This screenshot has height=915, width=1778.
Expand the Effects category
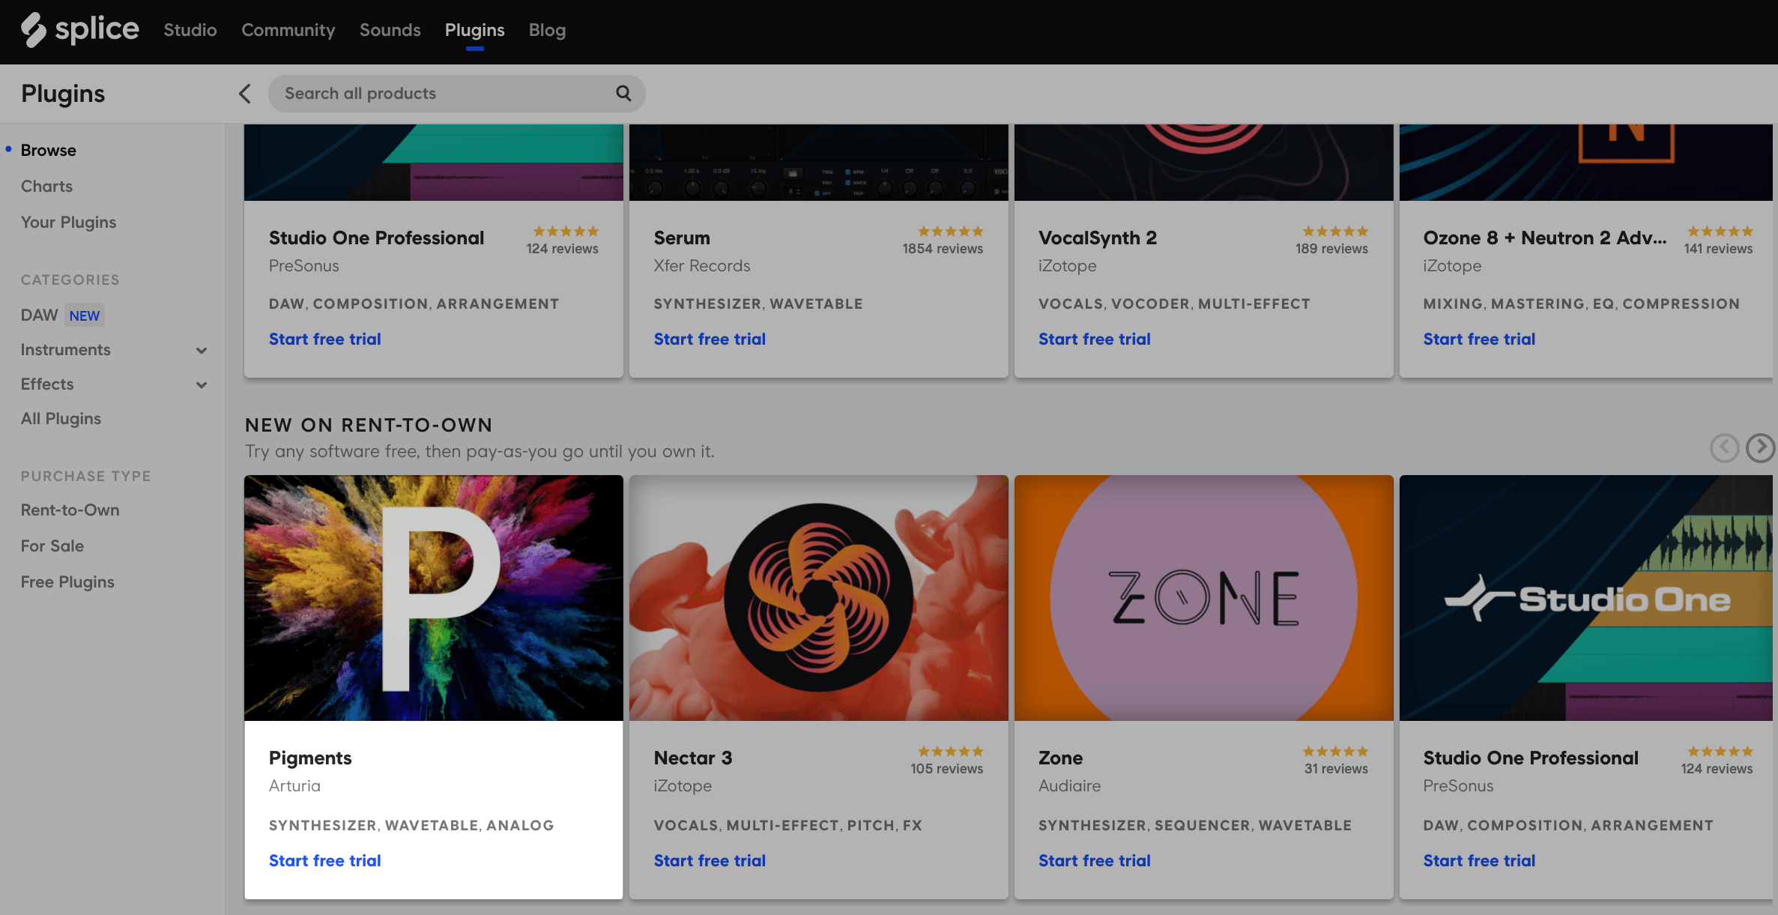[x=202, y=384]
